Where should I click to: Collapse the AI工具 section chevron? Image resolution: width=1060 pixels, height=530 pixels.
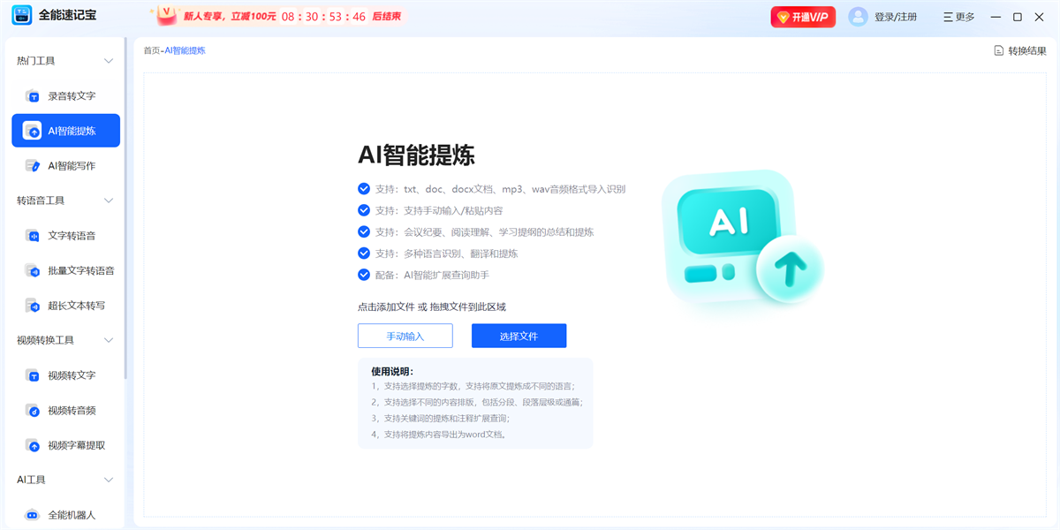click(109, 480)
